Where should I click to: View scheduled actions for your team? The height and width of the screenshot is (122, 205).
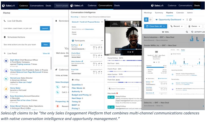tap(46, 45)
